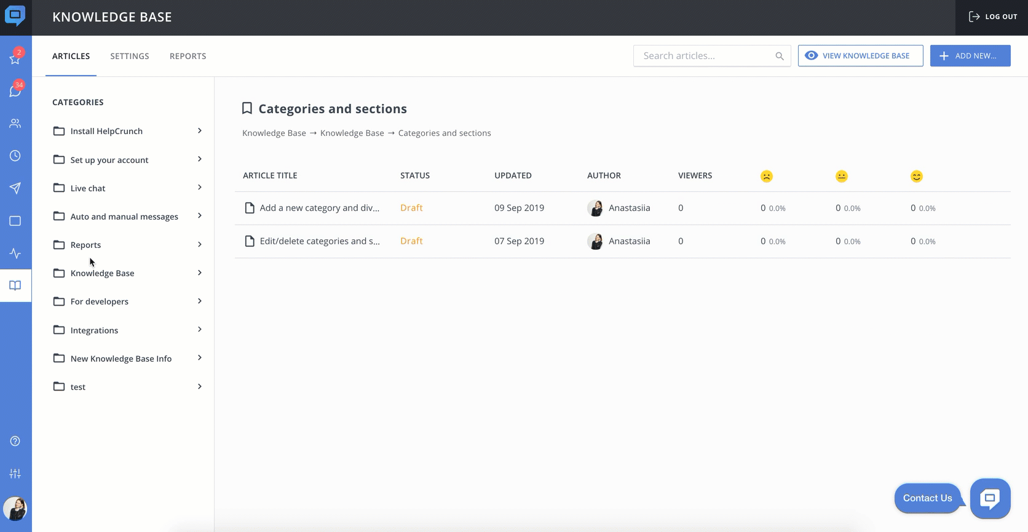Expand Set up your account chevron
1028x532 pixels.
point(200,159)
